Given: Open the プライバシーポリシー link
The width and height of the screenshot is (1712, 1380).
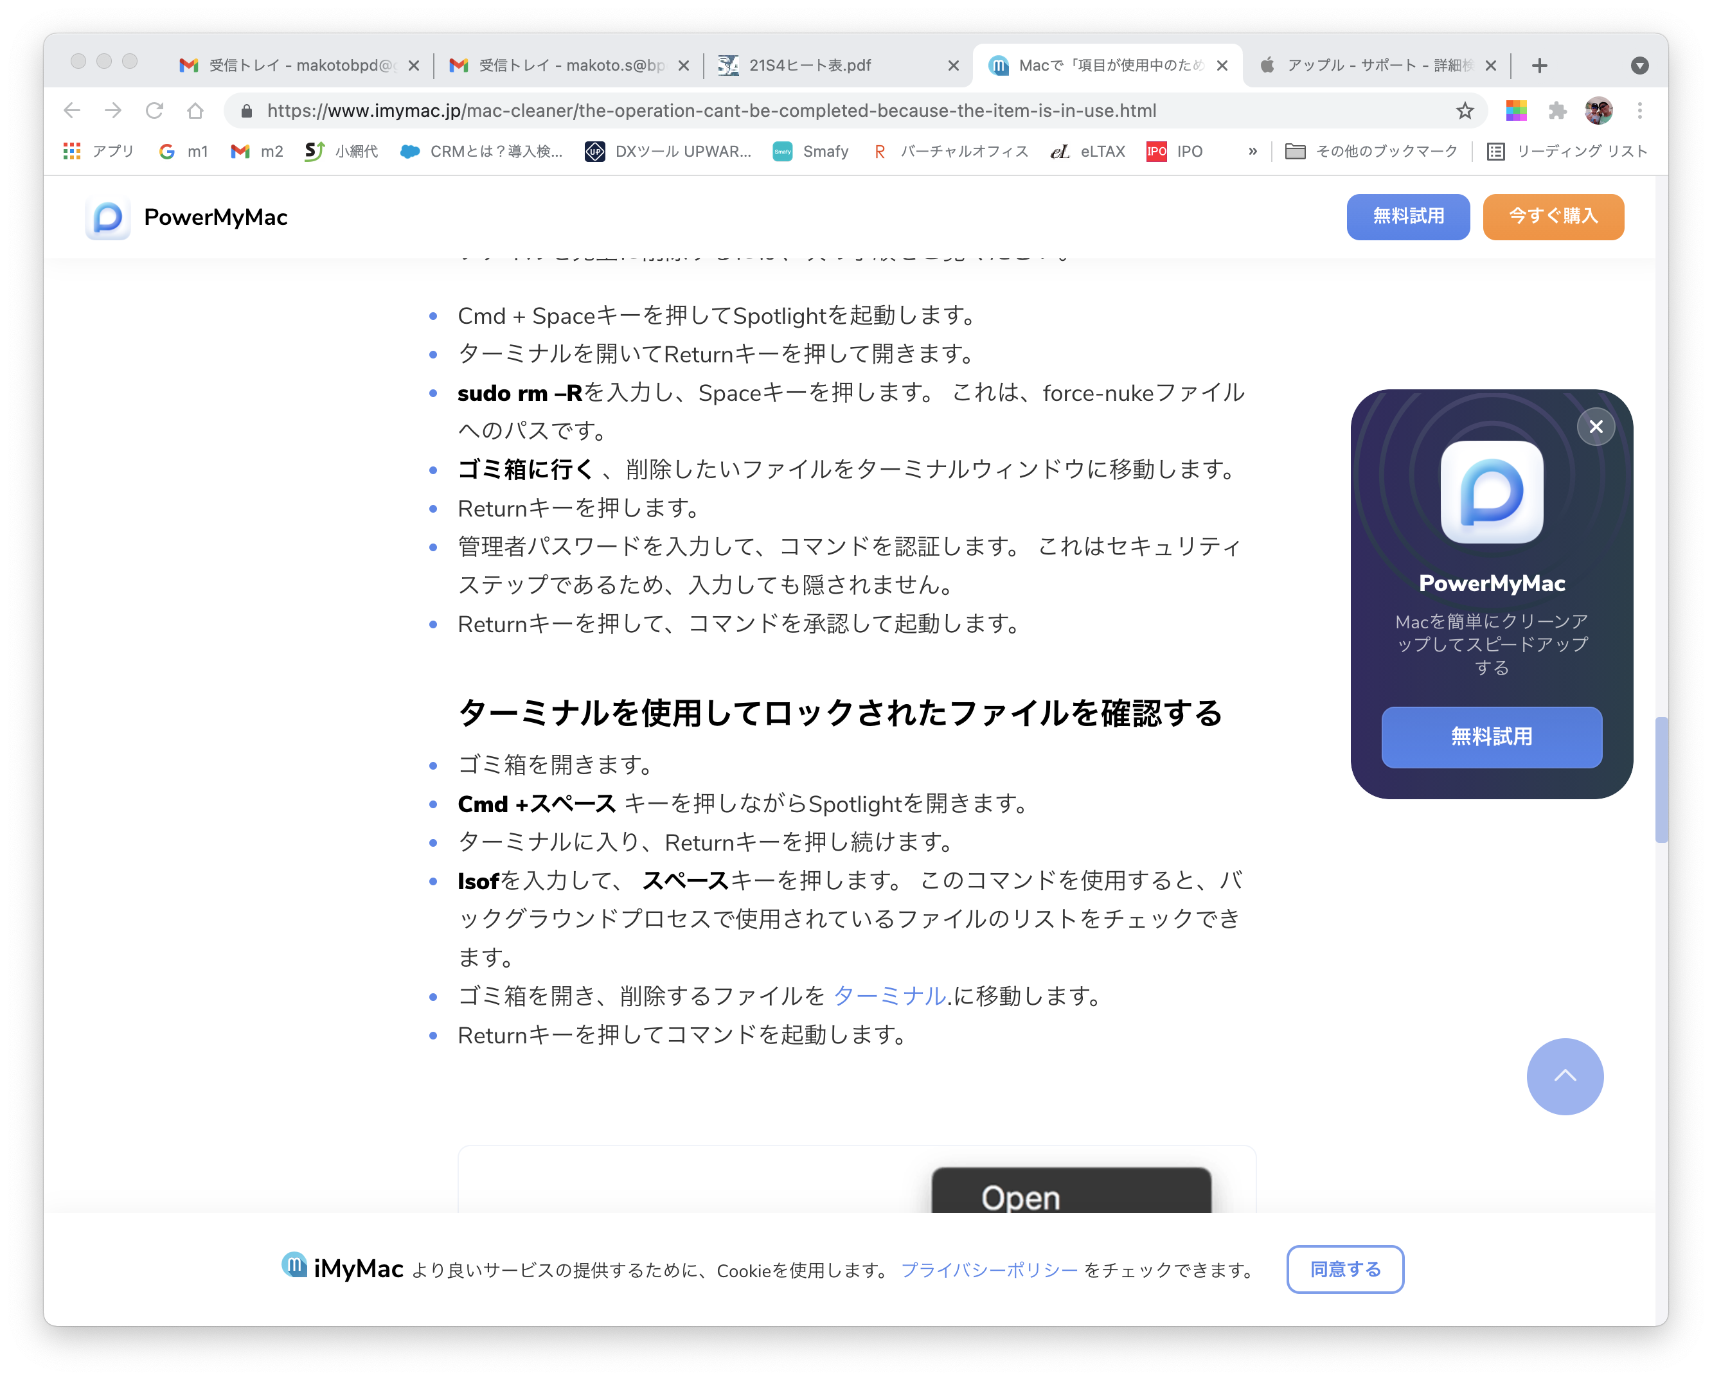Looking at the screenshot, I should tap(988, 1270).
